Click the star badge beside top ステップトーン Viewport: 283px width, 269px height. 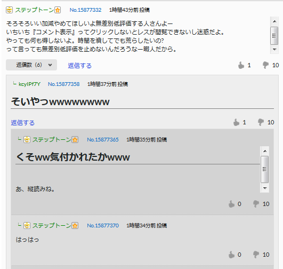click(58, 10)
